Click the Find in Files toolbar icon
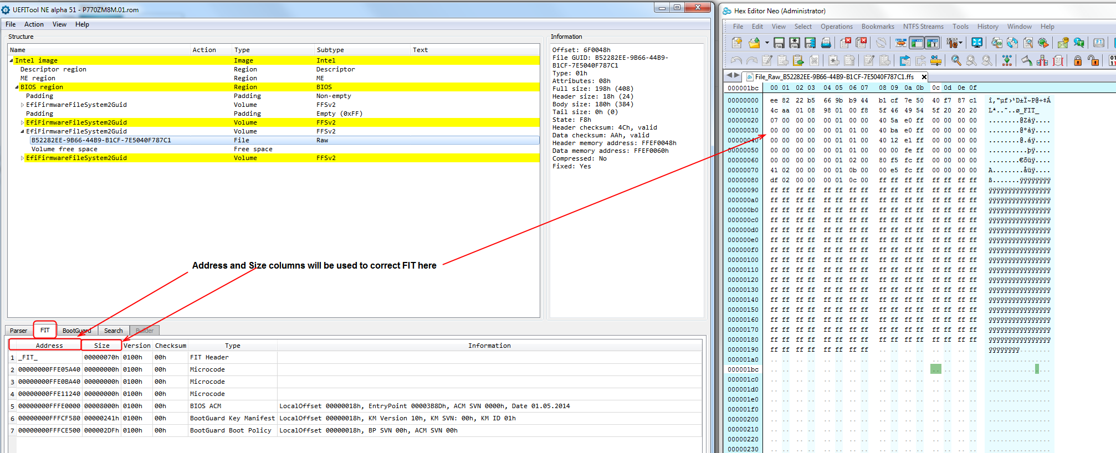The width and height of the screenshot is (1116, 453). pos(1028,43)
